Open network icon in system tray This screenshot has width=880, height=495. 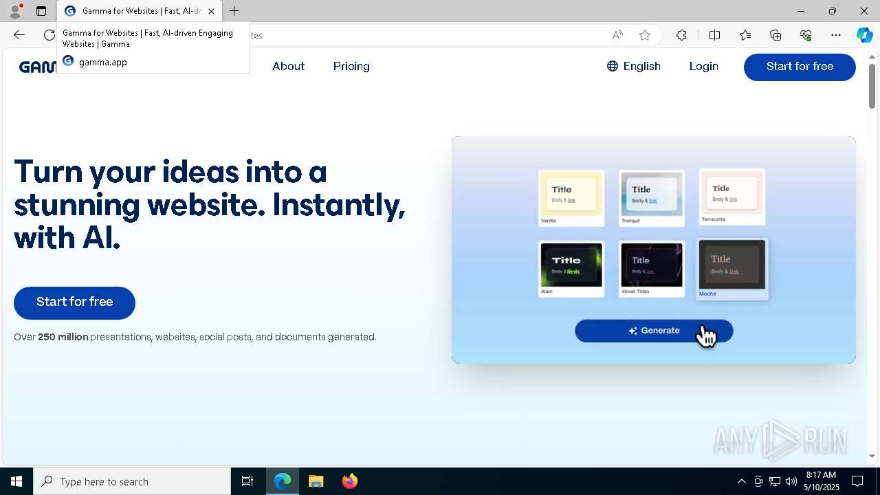(x=775, y=481)
